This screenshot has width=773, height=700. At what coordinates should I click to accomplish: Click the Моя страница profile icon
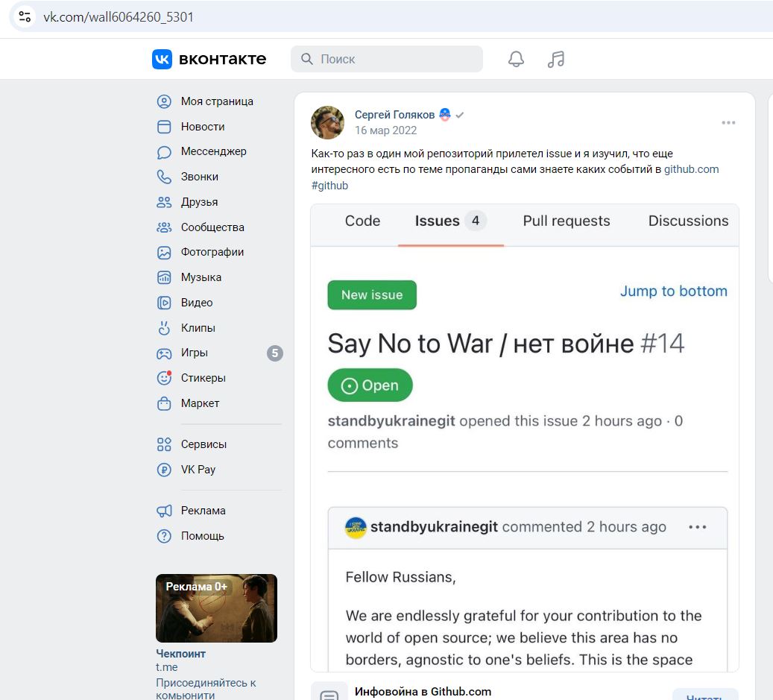point(164,101)
